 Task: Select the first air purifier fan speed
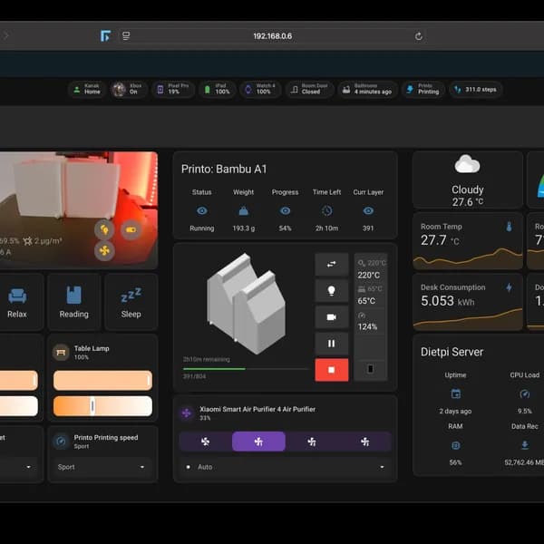(x=206, y=442)
